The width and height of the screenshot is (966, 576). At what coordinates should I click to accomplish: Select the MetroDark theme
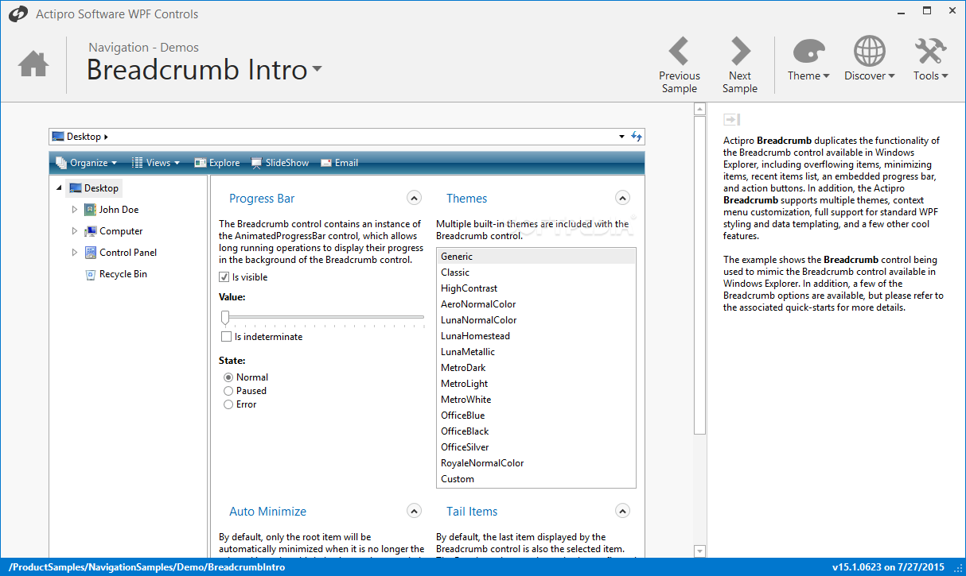[536, 368]
